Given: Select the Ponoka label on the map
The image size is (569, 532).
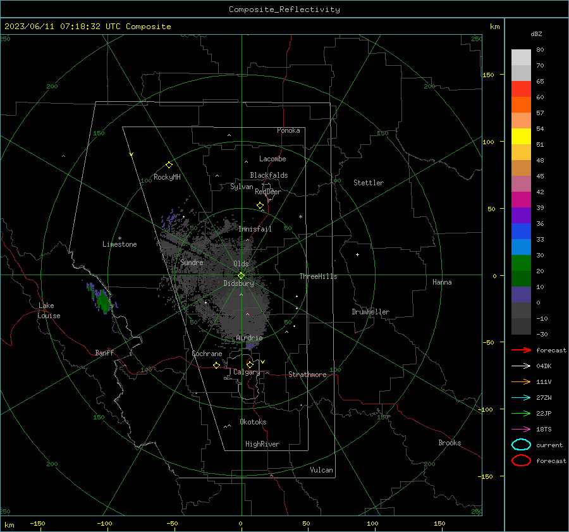Looking at the screenshot, I should coord(288,130).
